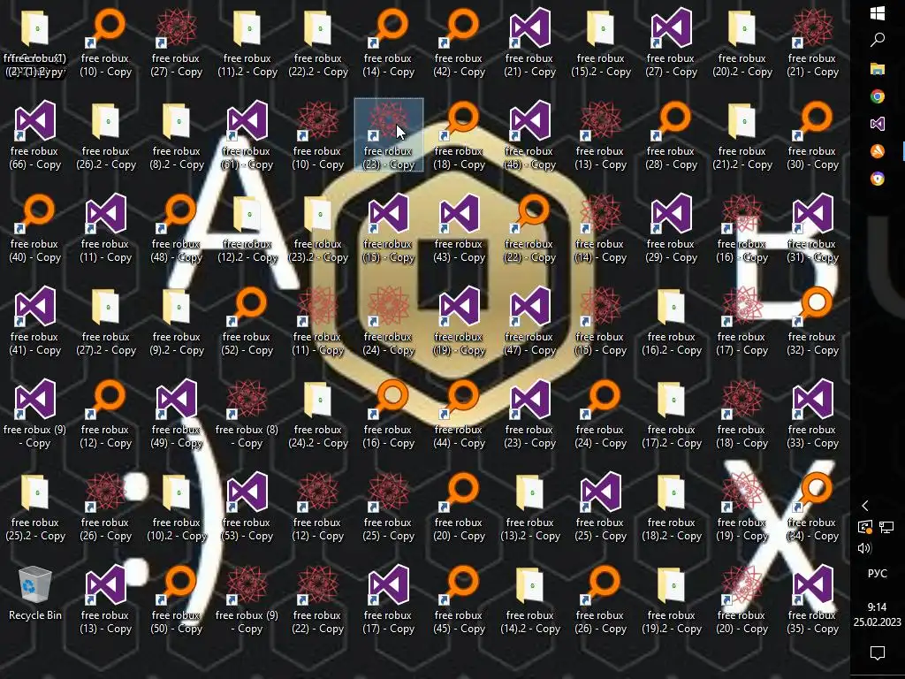Show hidden tray icons chevron
905x679 pixels.
coord(864,506)
